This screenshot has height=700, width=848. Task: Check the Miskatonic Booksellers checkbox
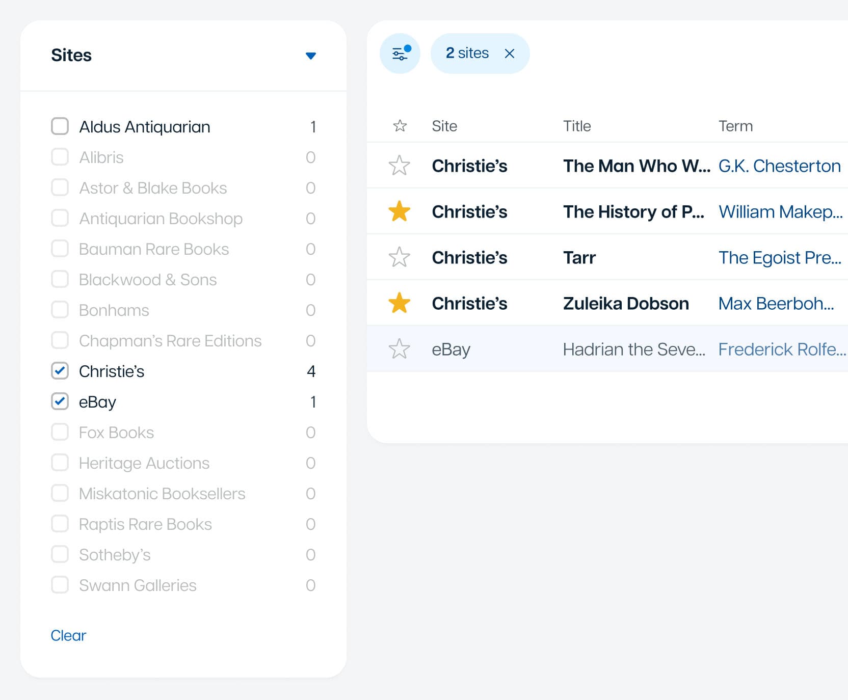click(x=60, y=493)
